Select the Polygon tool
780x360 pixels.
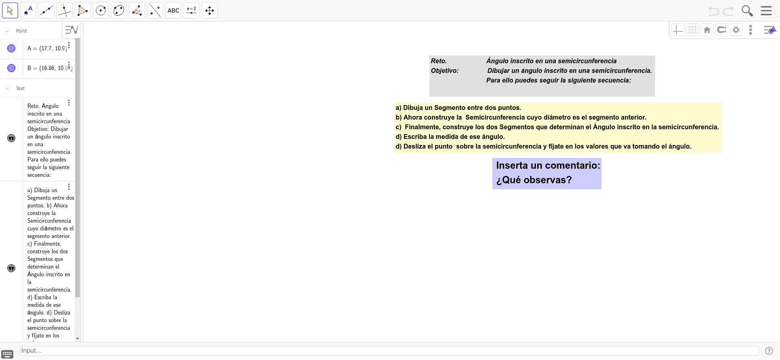pos(83,10)
